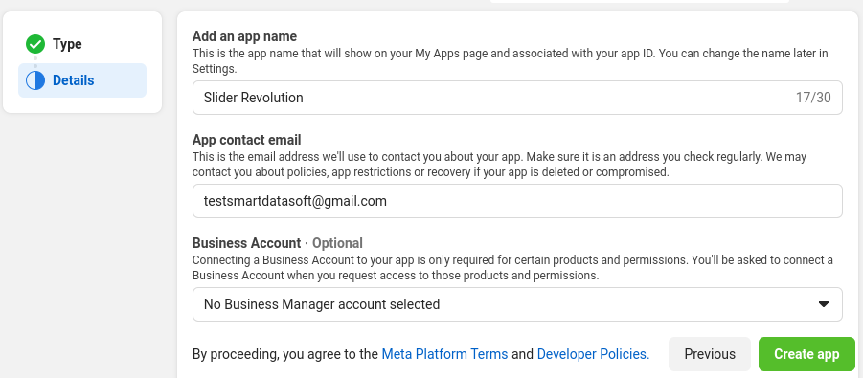Click the 17/30 character counter
Viewport: 863px width, 378px height.
click(x=813, y=98)
